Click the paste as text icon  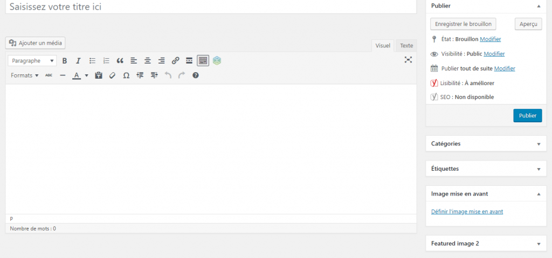tap(99, 75)
